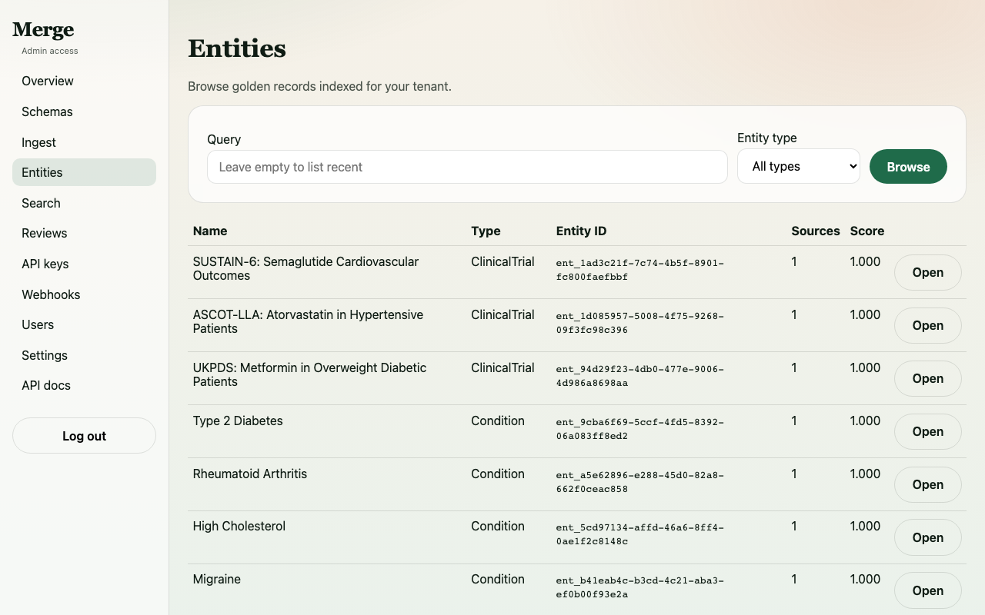This screenshot has width=985, height=615.
Task: Click the Entities page heading
Action: point(237,48)
